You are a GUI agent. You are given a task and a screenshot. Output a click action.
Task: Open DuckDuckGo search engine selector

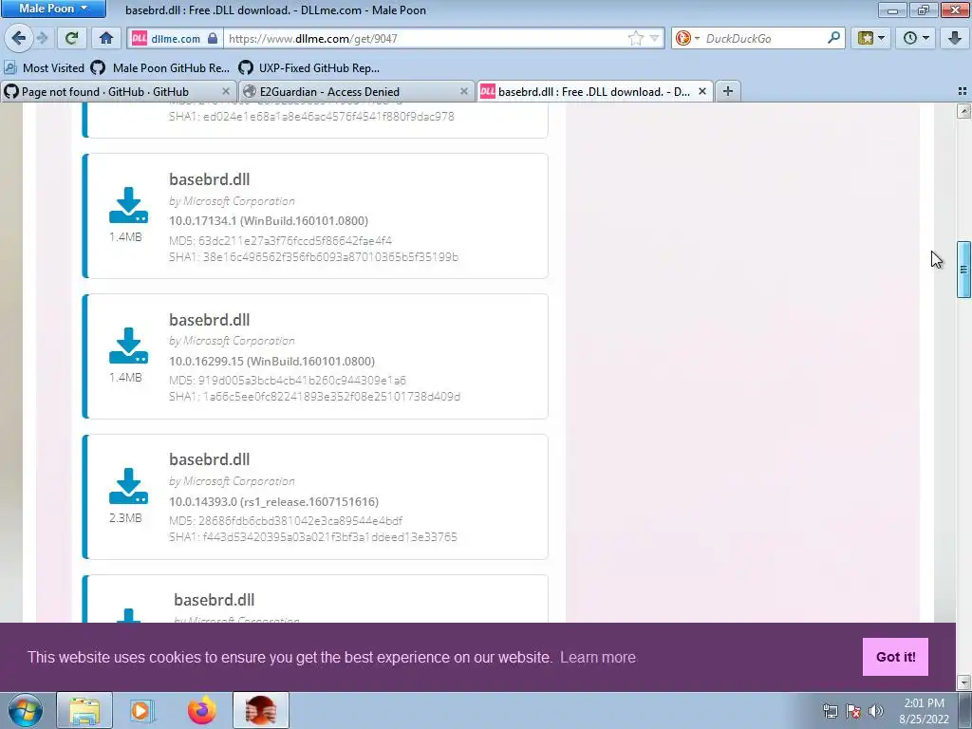coord(687,38)
